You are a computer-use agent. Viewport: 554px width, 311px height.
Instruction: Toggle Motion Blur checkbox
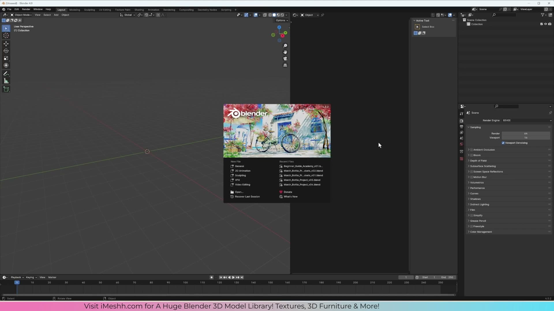tap(471, 177)
